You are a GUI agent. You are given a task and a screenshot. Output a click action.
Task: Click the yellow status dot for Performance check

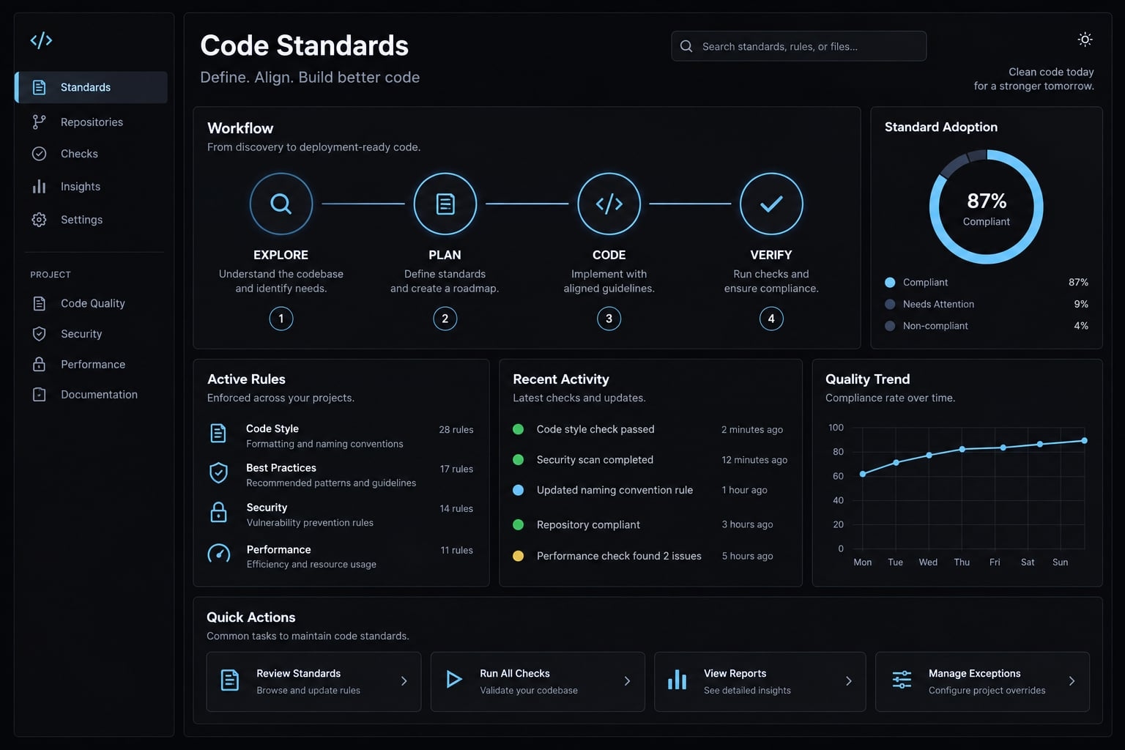(x=518, y=556)
